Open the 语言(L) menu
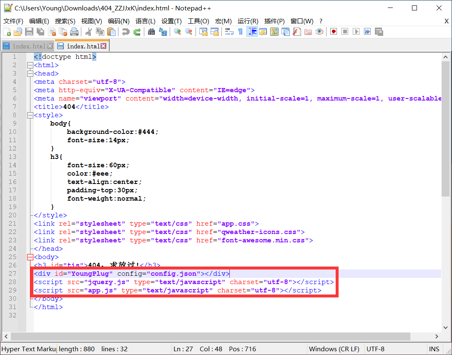Image resolution: width=452 pixels, height=355 pixels. tap(145, 21)
